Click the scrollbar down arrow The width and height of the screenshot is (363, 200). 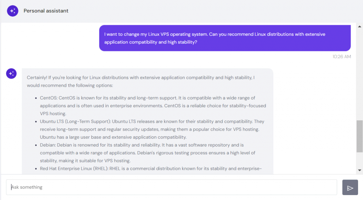(x=359, y=171)
